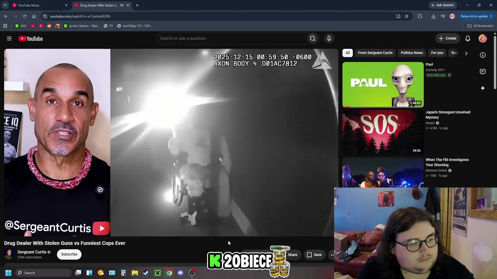The height and width of the screenshot is (279, 497).
Task: Open File Explorer from the taskbar
Action: [135, 273]
